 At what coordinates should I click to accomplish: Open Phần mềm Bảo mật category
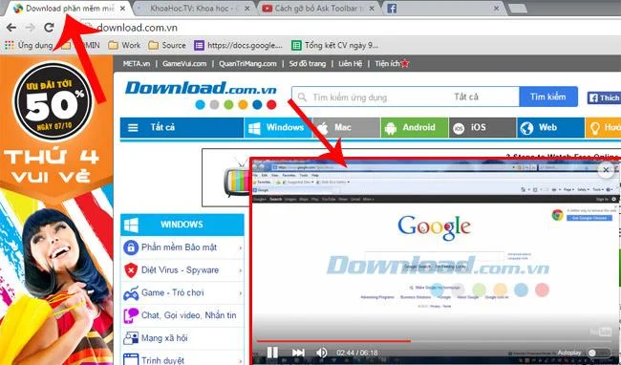[182, 247]
